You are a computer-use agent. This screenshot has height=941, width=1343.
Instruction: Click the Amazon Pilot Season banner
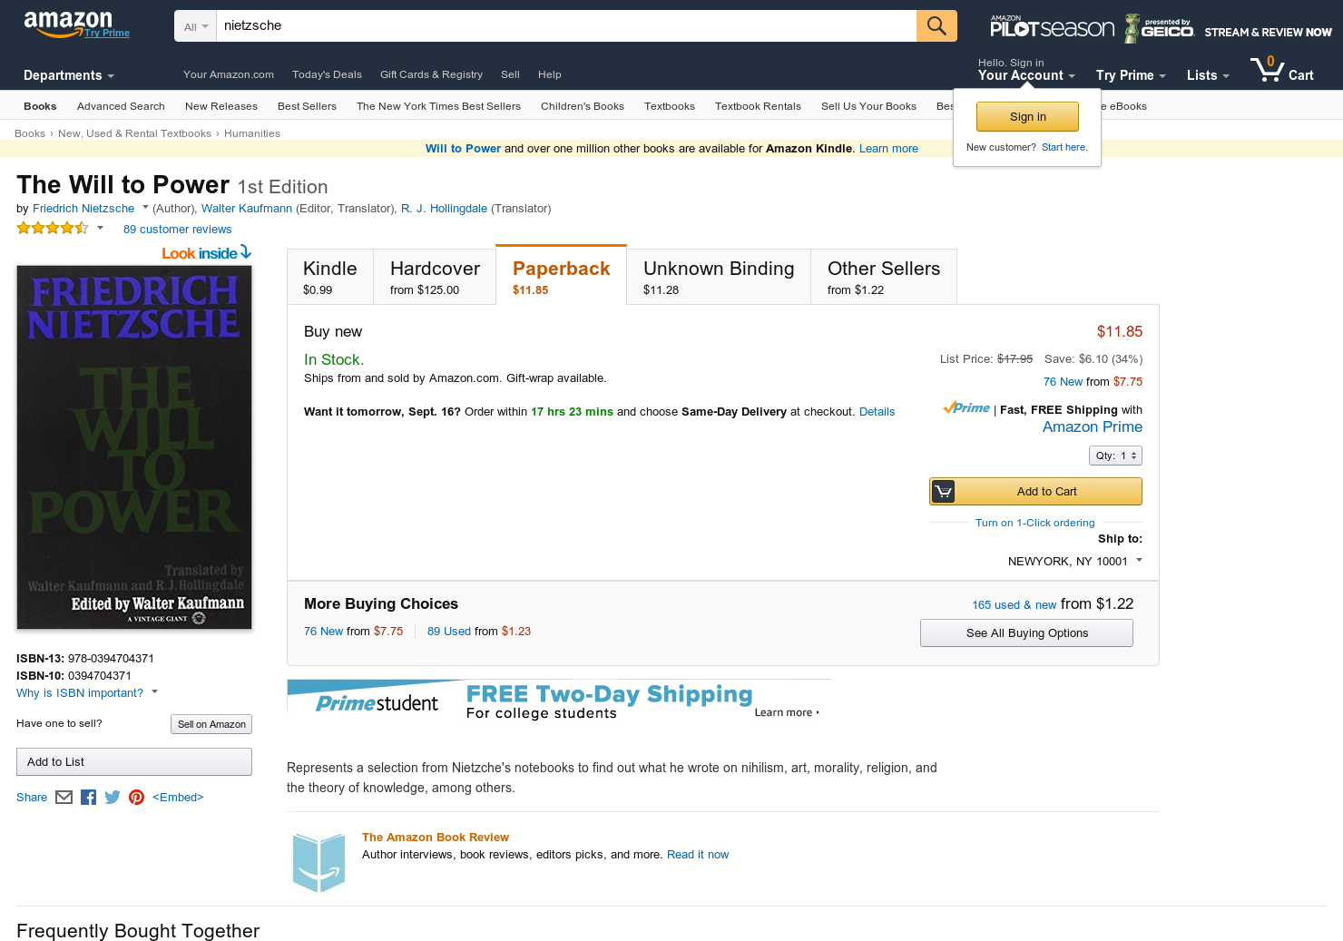point(1161,28)
